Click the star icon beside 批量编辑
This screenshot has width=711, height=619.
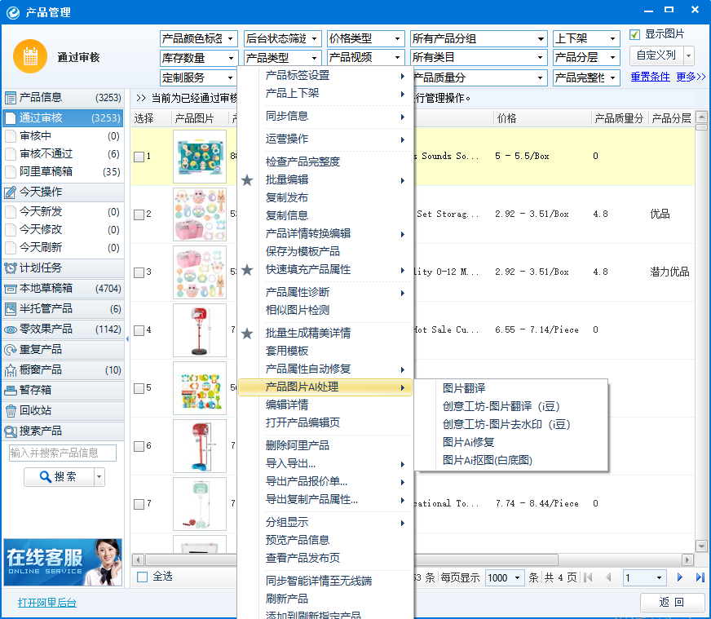(247, 180)
